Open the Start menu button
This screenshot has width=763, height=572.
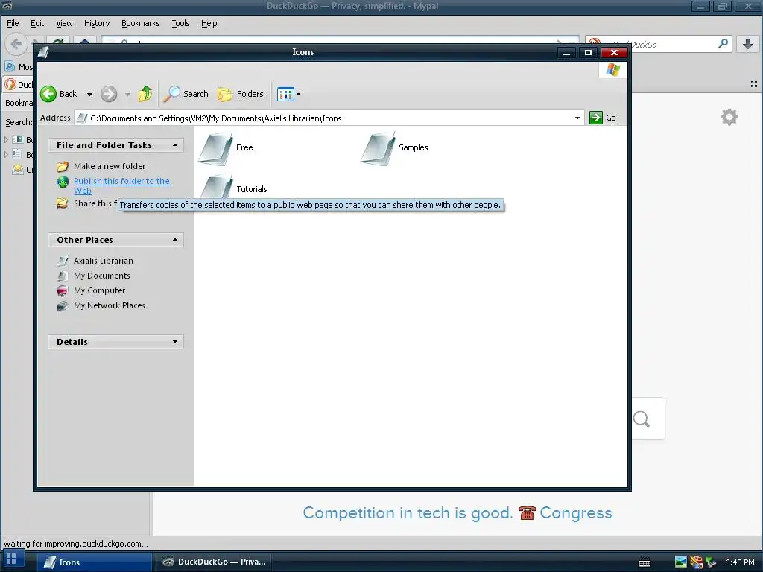point(12,559)
